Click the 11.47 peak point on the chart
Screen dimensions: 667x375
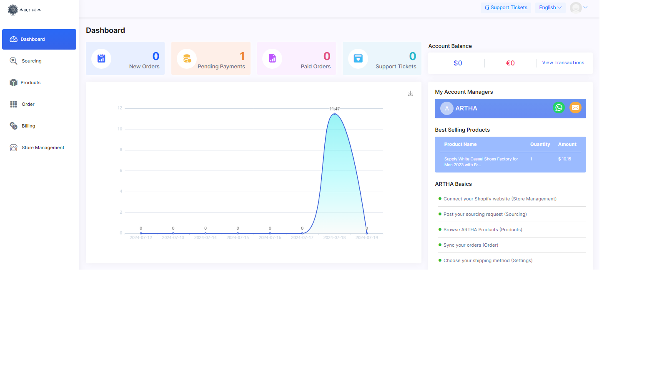(334, 114)
